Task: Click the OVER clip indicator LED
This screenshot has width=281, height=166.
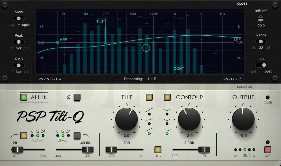Action: (268, 98)
